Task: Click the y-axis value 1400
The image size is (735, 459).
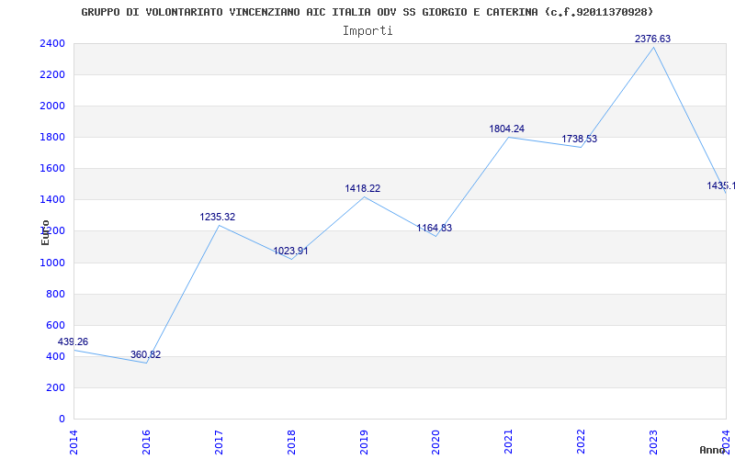Action: click(52, 199)
